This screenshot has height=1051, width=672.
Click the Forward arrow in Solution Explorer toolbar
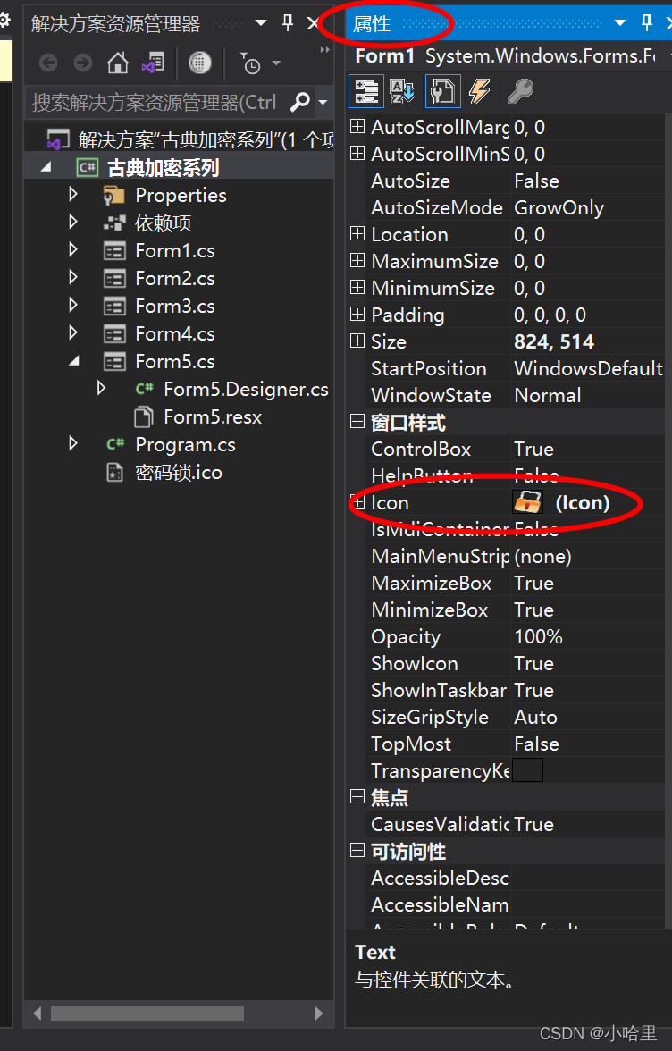82,63
